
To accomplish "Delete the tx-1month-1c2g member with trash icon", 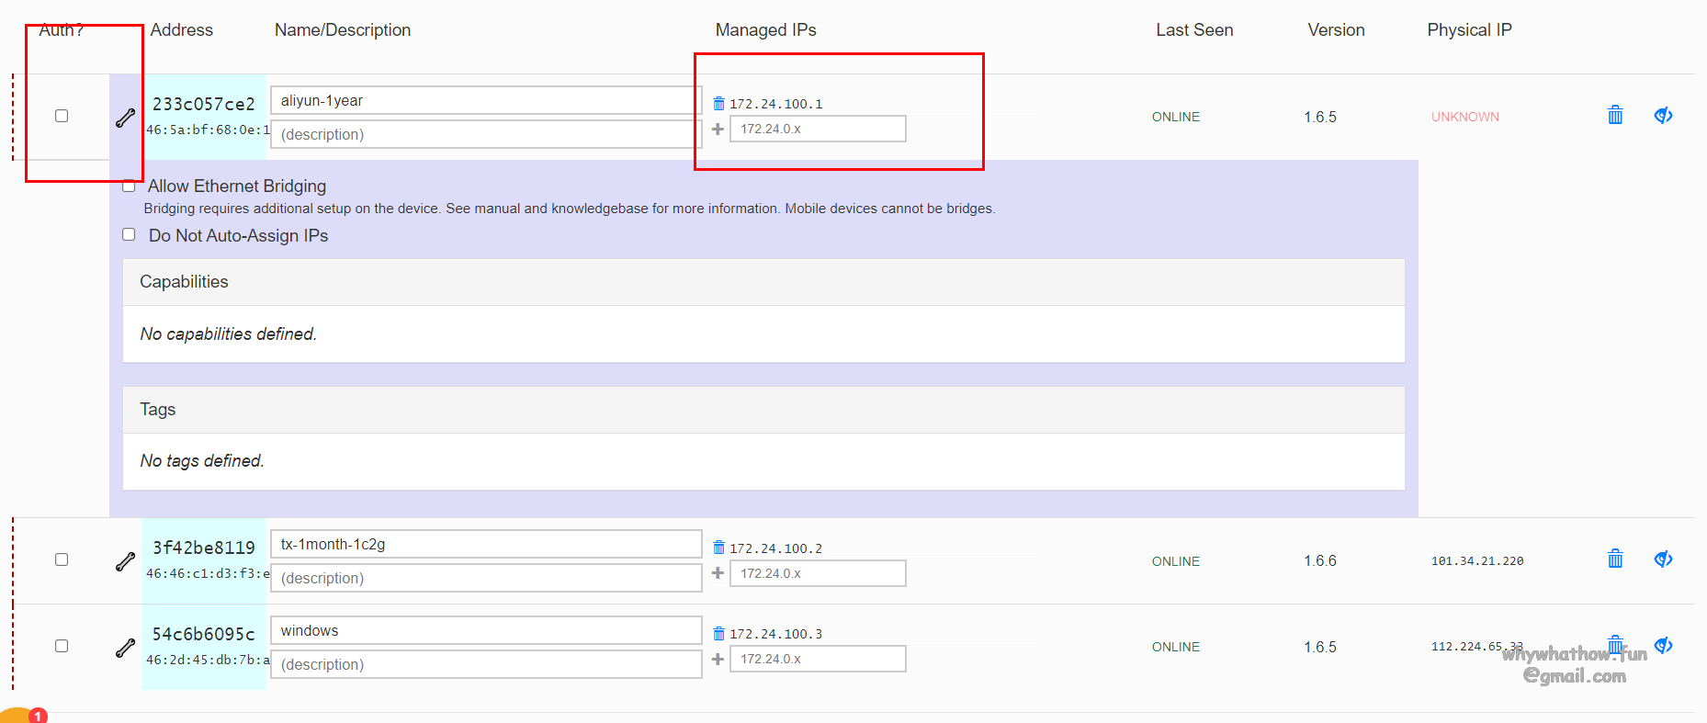I will pyautogui.click(x=1615, y=559).
